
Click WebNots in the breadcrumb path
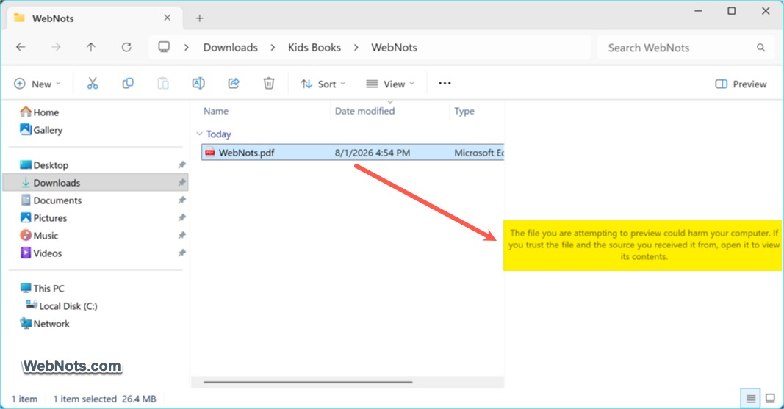pos(394,48)
